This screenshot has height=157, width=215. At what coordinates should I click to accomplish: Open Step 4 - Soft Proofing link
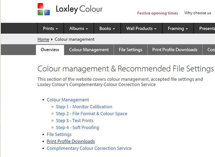[77, 127]
